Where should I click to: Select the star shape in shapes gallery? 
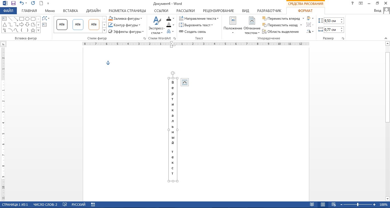click(x=33, y=30)
